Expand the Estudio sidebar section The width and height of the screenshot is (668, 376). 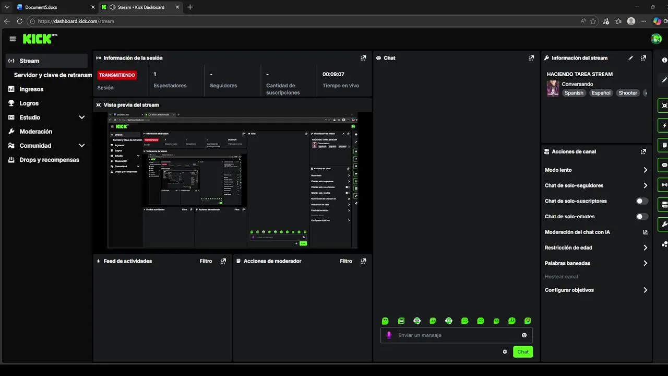82,118
